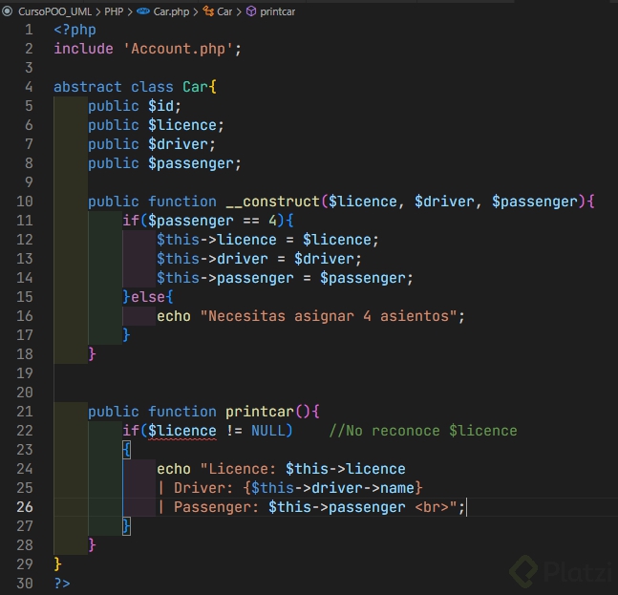Click the underlined '$licence' error on line 22
The image size is (618, 595).
click(x=182, y=431)
